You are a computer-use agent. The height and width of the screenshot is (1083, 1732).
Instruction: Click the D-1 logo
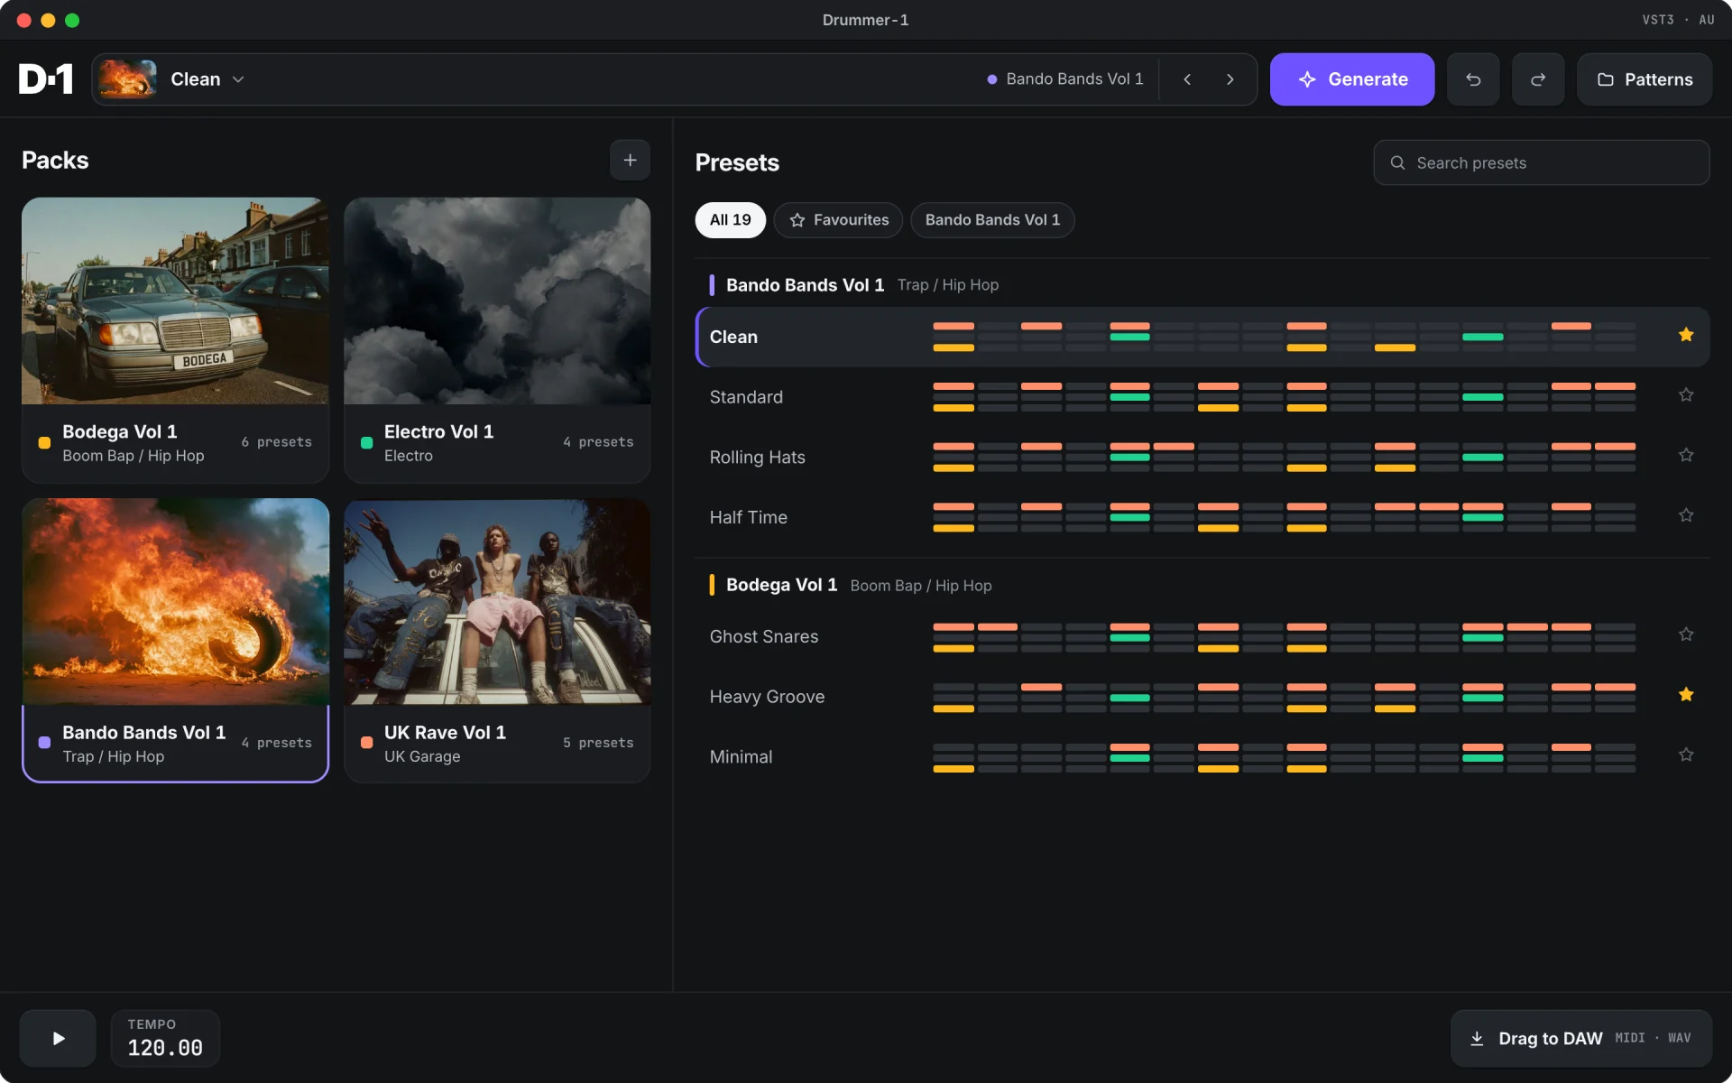[x=46, y=79]
